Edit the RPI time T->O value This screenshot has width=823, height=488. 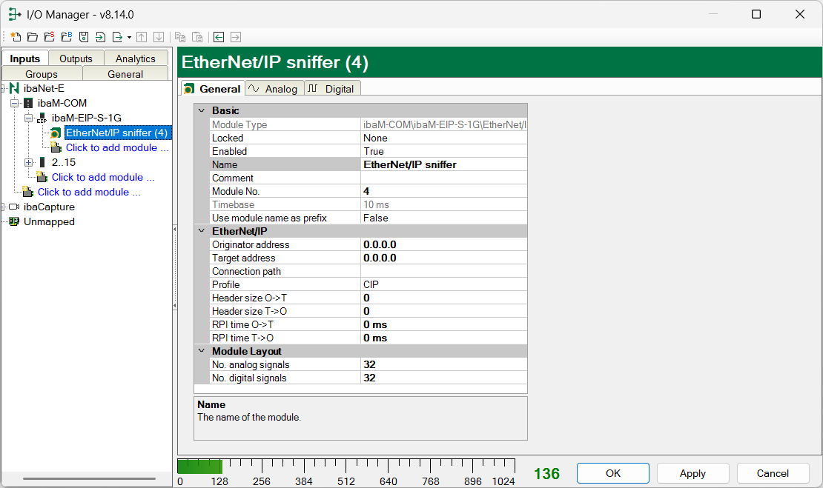[x=443, y=338]
